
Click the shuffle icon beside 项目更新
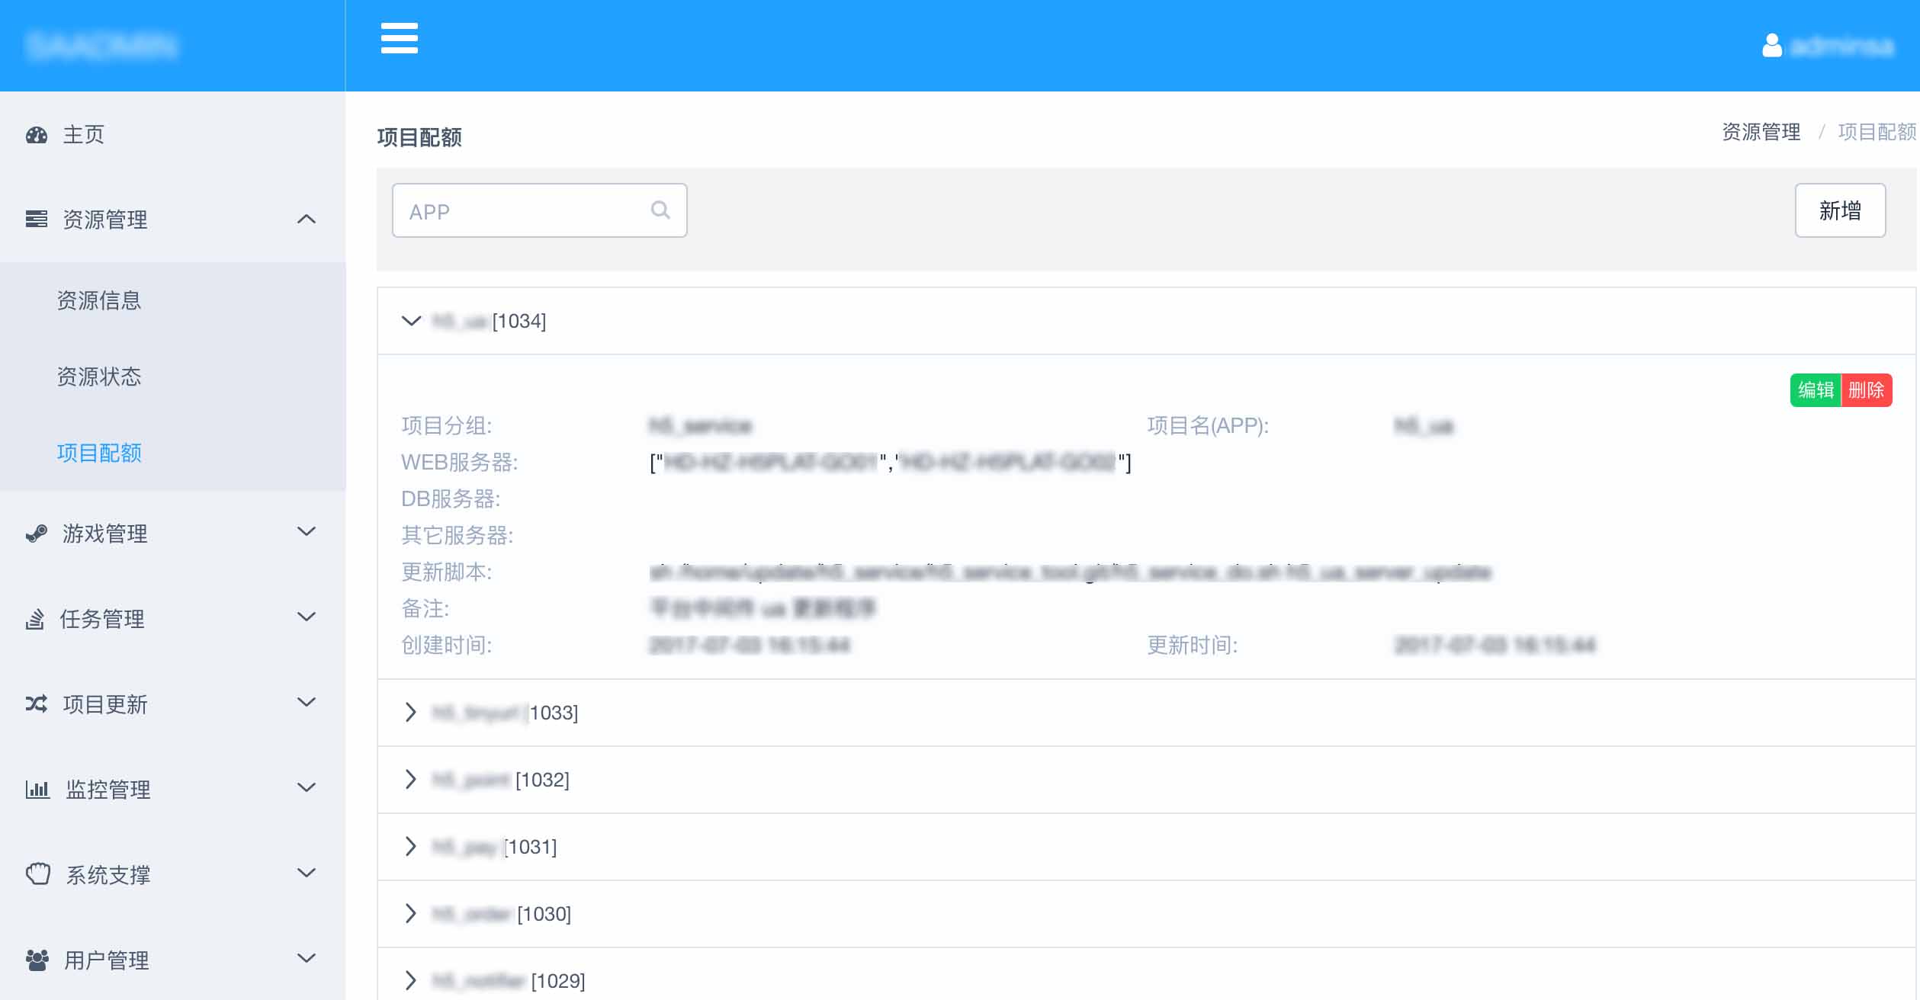36,704
